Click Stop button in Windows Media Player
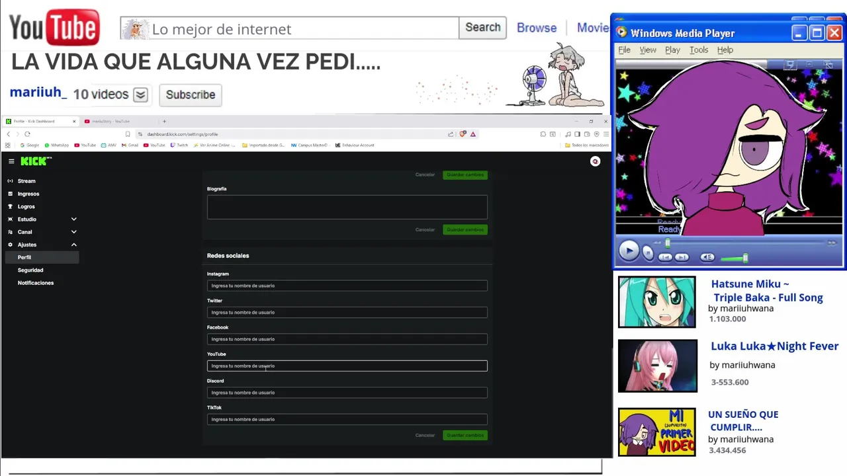The image size is (847, 476). point(648,254)
